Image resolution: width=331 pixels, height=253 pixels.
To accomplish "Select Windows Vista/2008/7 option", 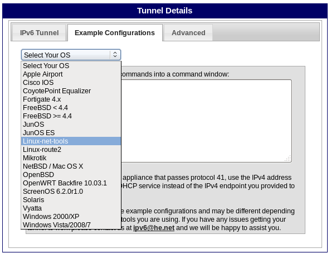I will pos(71,225).
